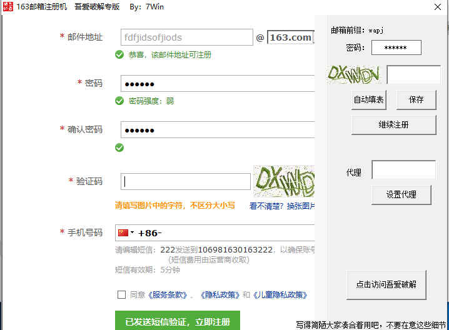Focus the right panel 密码 field with asterisks
The width and height of the screenshot is (449, 330).
pyautogui.click(x=396, y=47)
